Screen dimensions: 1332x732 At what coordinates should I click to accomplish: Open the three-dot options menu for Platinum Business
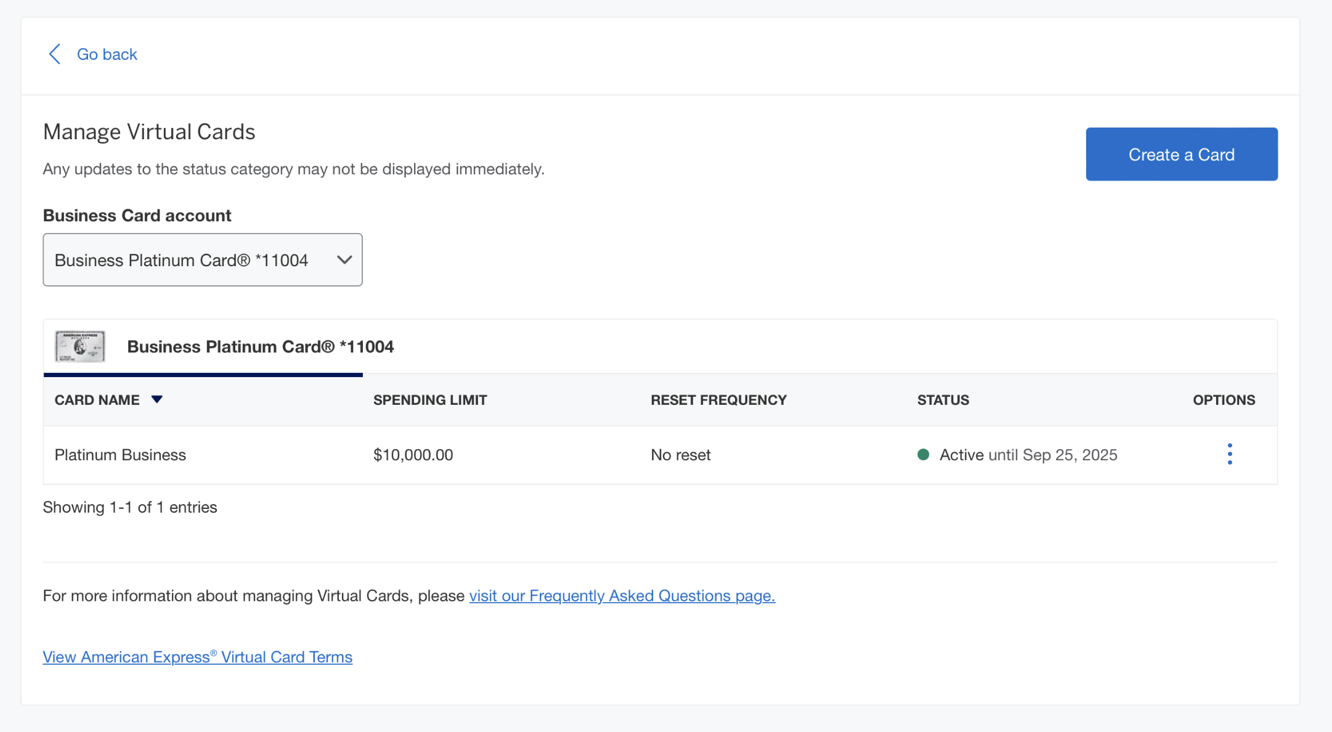[x=1230, y=455]
